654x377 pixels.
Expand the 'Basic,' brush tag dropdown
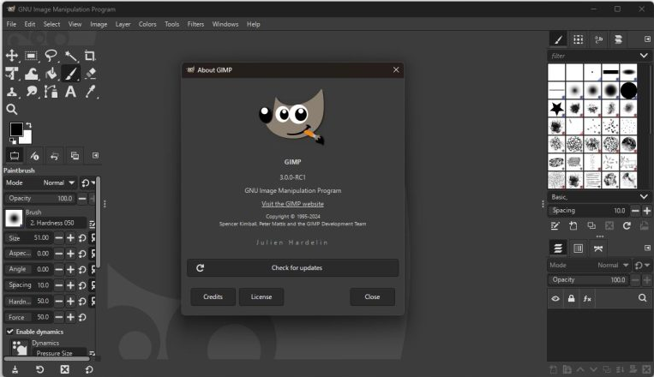(644, 197)
